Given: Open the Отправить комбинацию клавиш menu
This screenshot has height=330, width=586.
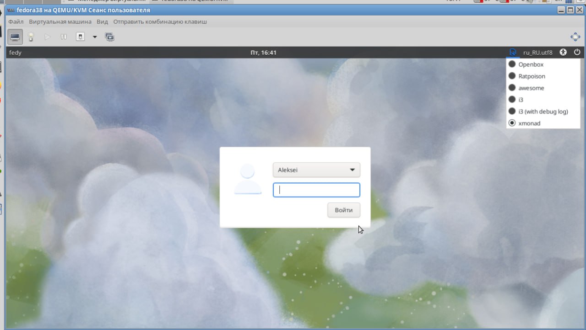Looking at the screenshot, I should [160, 21].
